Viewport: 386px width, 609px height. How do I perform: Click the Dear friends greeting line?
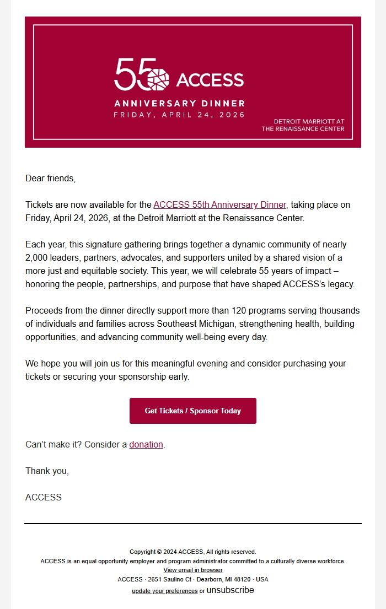pyautogui.click(x=51, y=178)
